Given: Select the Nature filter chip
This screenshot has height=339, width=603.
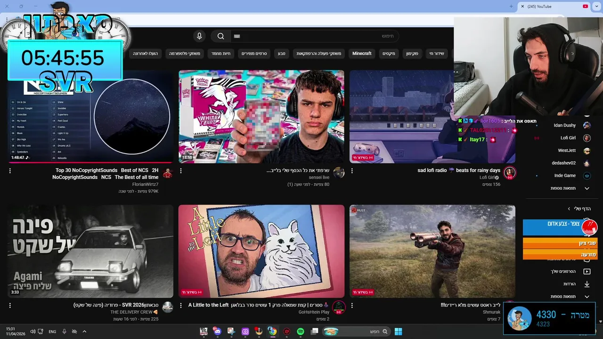Looking at the screenshot, I should tap(281, 54).
